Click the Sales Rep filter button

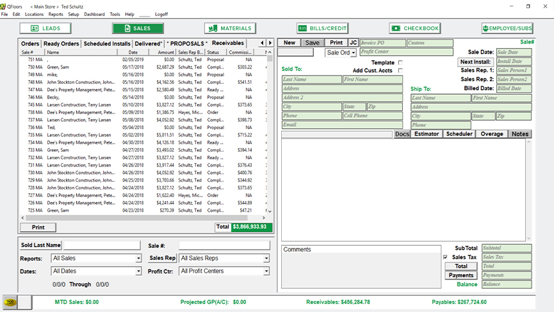click(x=162, y=258)
